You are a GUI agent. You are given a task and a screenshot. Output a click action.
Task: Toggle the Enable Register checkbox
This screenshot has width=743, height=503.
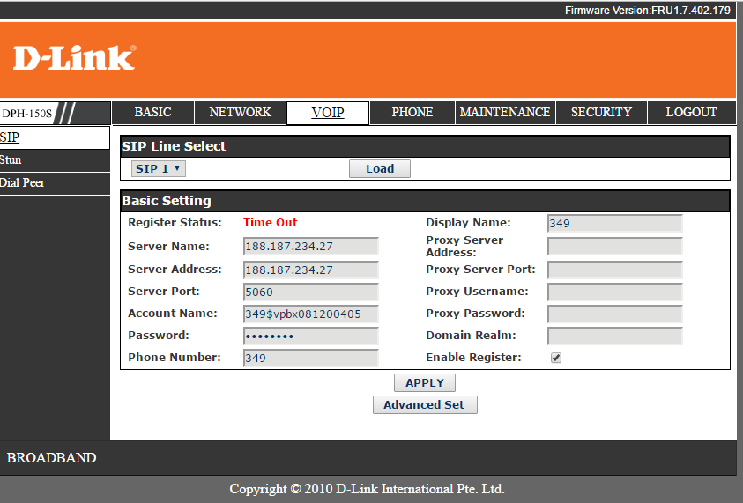click(556, 358)
